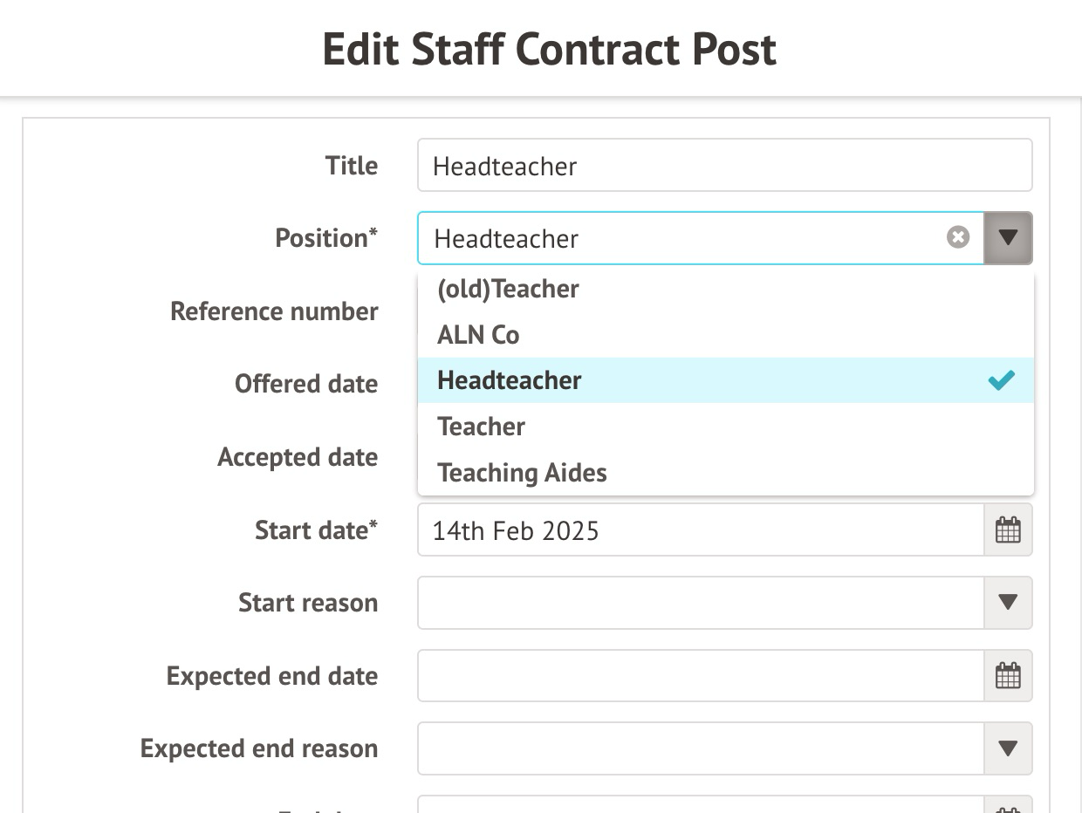Clear the Position field selection
Screen dimensions: 1082x813
[x=958, y=237]
